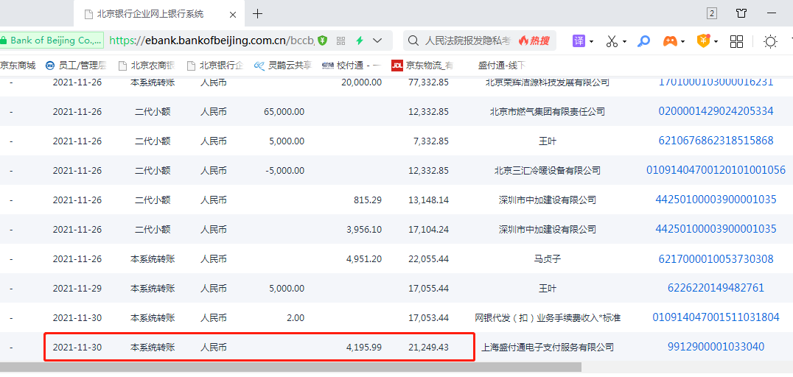Viewport: 793px width, 377px height.
Task: Open the skin shirt icon in title bar
Action: click(x=741, y=13)
